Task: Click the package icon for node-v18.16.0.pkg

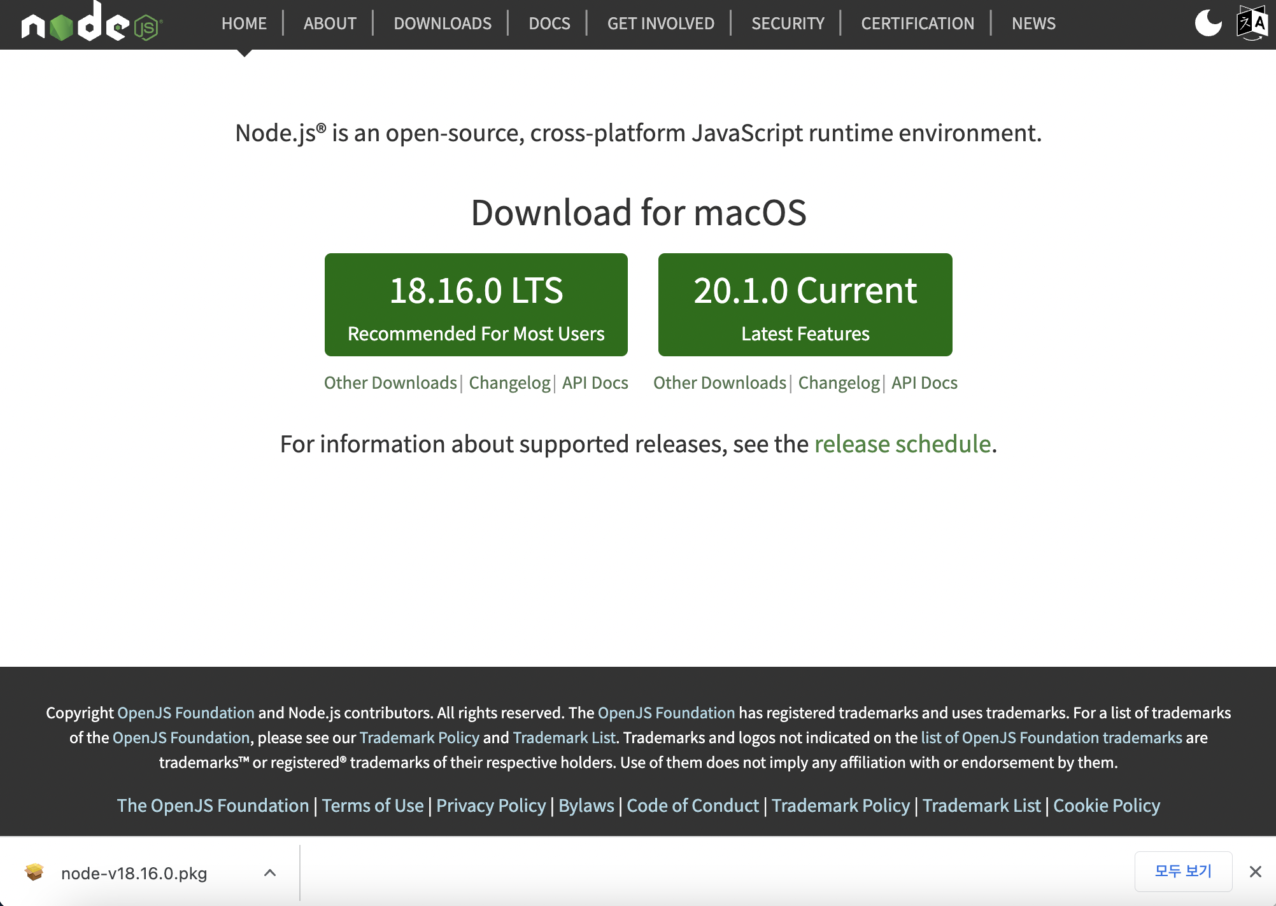Action: 34,872
